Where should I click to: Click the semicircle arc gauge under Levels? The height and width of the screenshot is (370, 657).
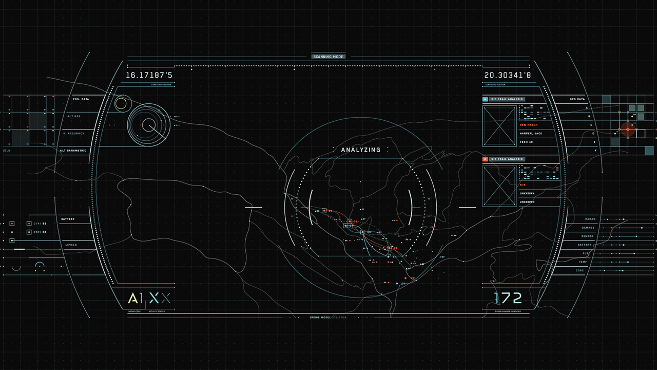(40, 266)
